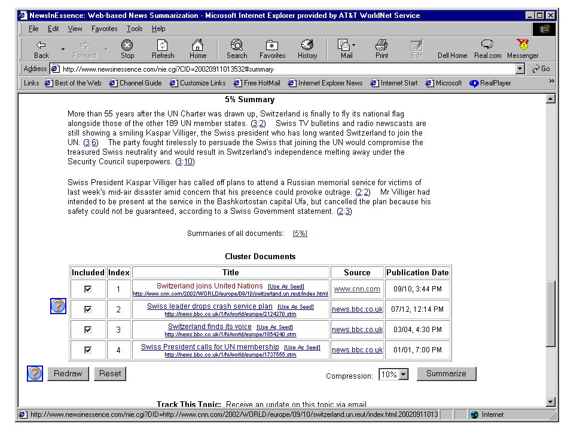This screenshot has width=574, height=430.
Task: Click the scrollbar up arrow
Action: click(550, 99)
